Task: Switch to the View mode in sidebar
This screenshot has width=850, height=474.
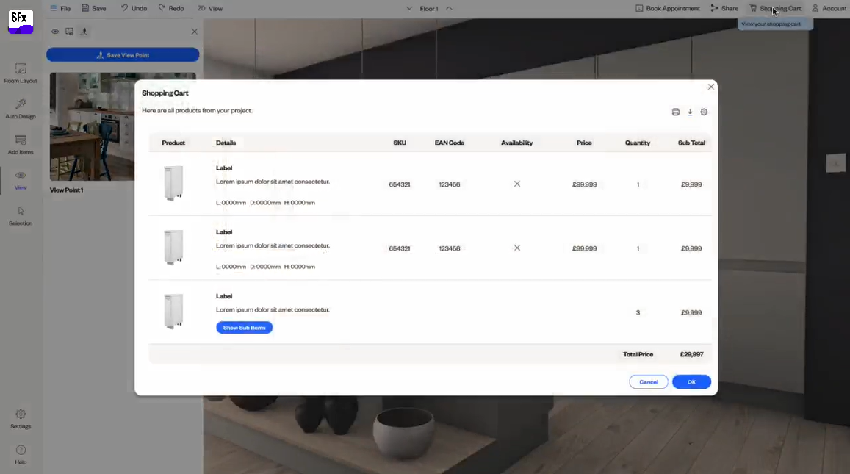Action: pos(21,179)
